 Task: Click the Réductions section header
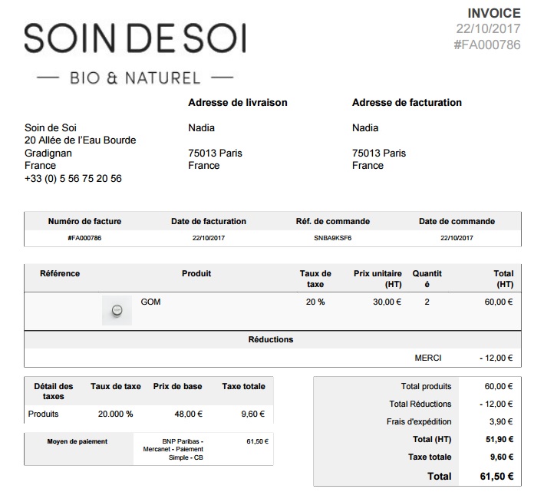pos(271,339)
